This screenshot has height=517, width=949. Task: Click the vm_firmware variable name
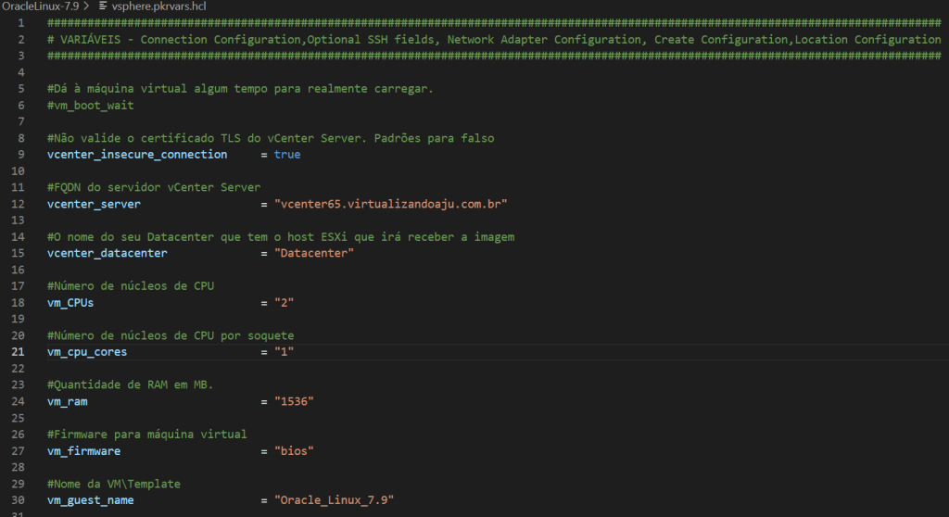(83, 451)
